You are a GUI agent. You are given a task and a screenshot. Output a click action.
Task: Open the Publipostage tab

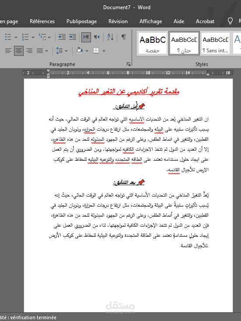coord(82,21)
